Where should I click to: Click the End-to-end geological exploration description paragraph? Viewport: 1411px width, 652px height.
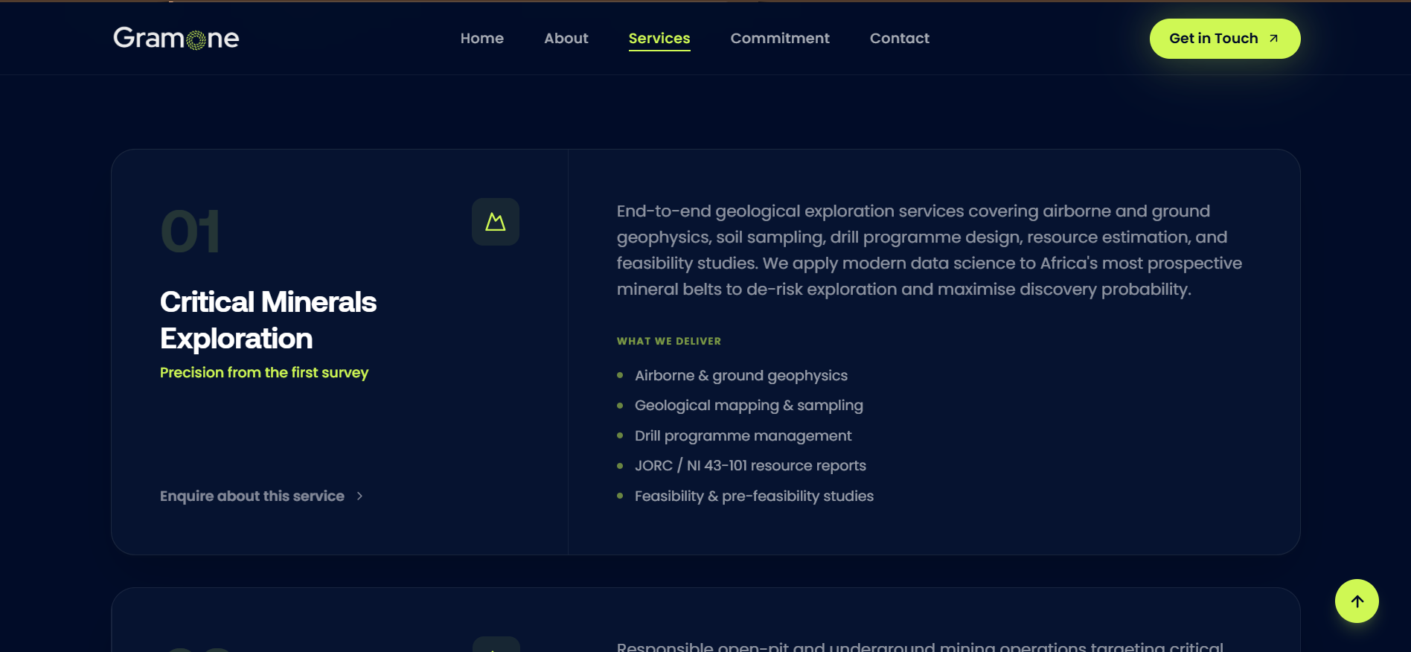click(x=930, y=250)
